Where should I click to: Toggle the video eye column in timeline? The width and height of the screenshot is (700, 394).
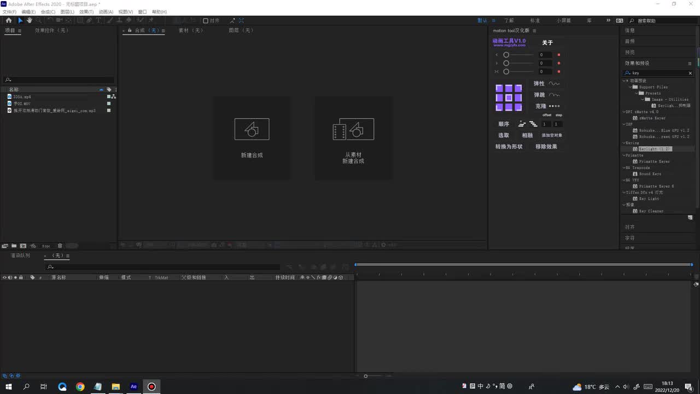4,277
